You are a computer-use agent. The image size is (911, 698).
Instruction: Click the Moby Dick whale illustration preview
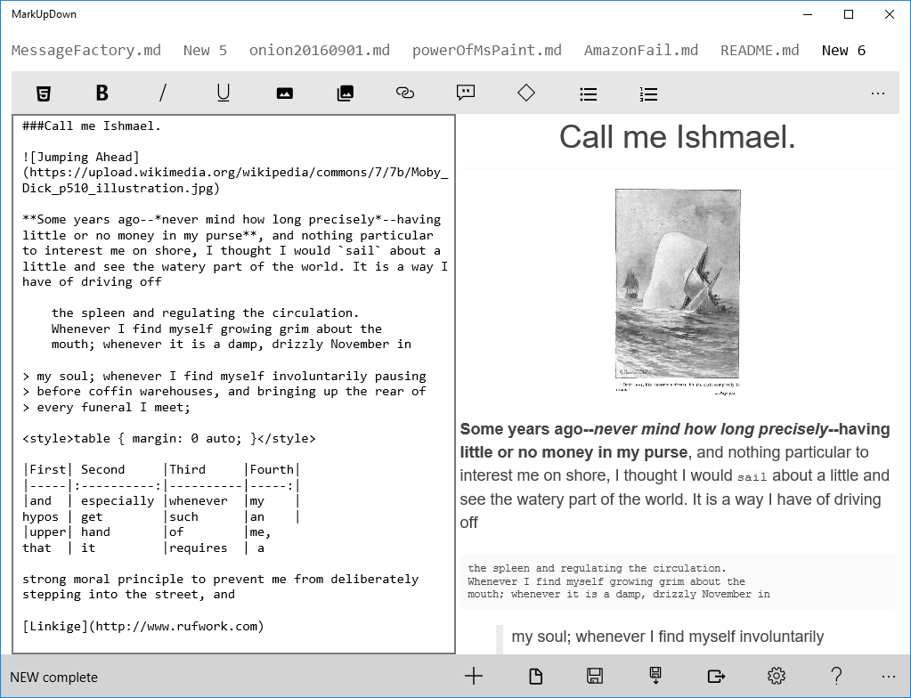[x=678, y=292]
